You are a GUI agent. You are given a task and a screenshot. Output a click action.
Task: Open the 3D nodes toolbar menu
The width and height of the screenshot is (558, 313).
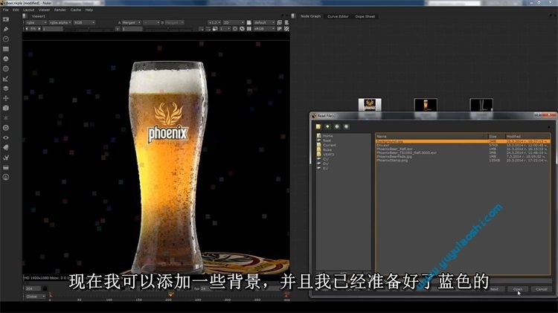pyautogui.click(x=6, y=108)
